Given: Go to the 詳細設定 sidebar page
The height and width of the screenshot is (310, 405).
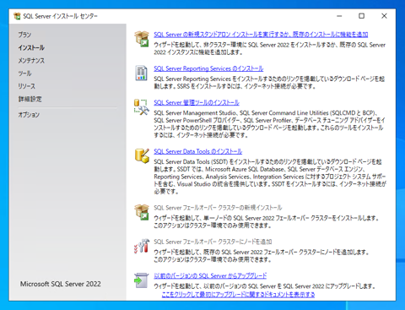Looking at the screenshot, I should click(x=30, y=99).
